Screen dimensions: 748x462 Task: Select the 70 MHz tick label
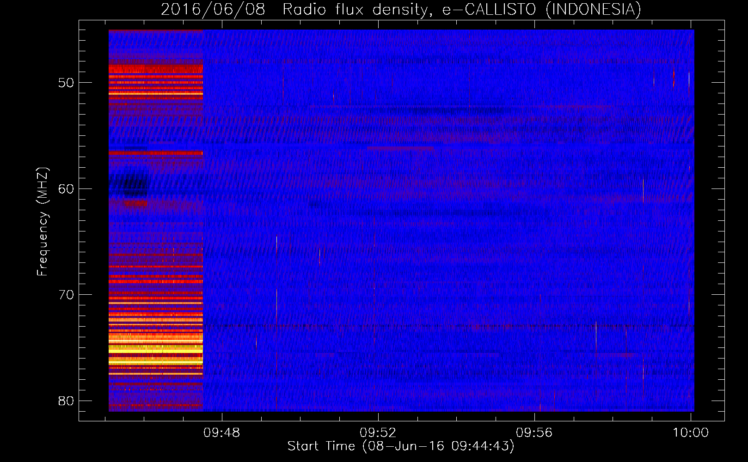tap(66, 294)
